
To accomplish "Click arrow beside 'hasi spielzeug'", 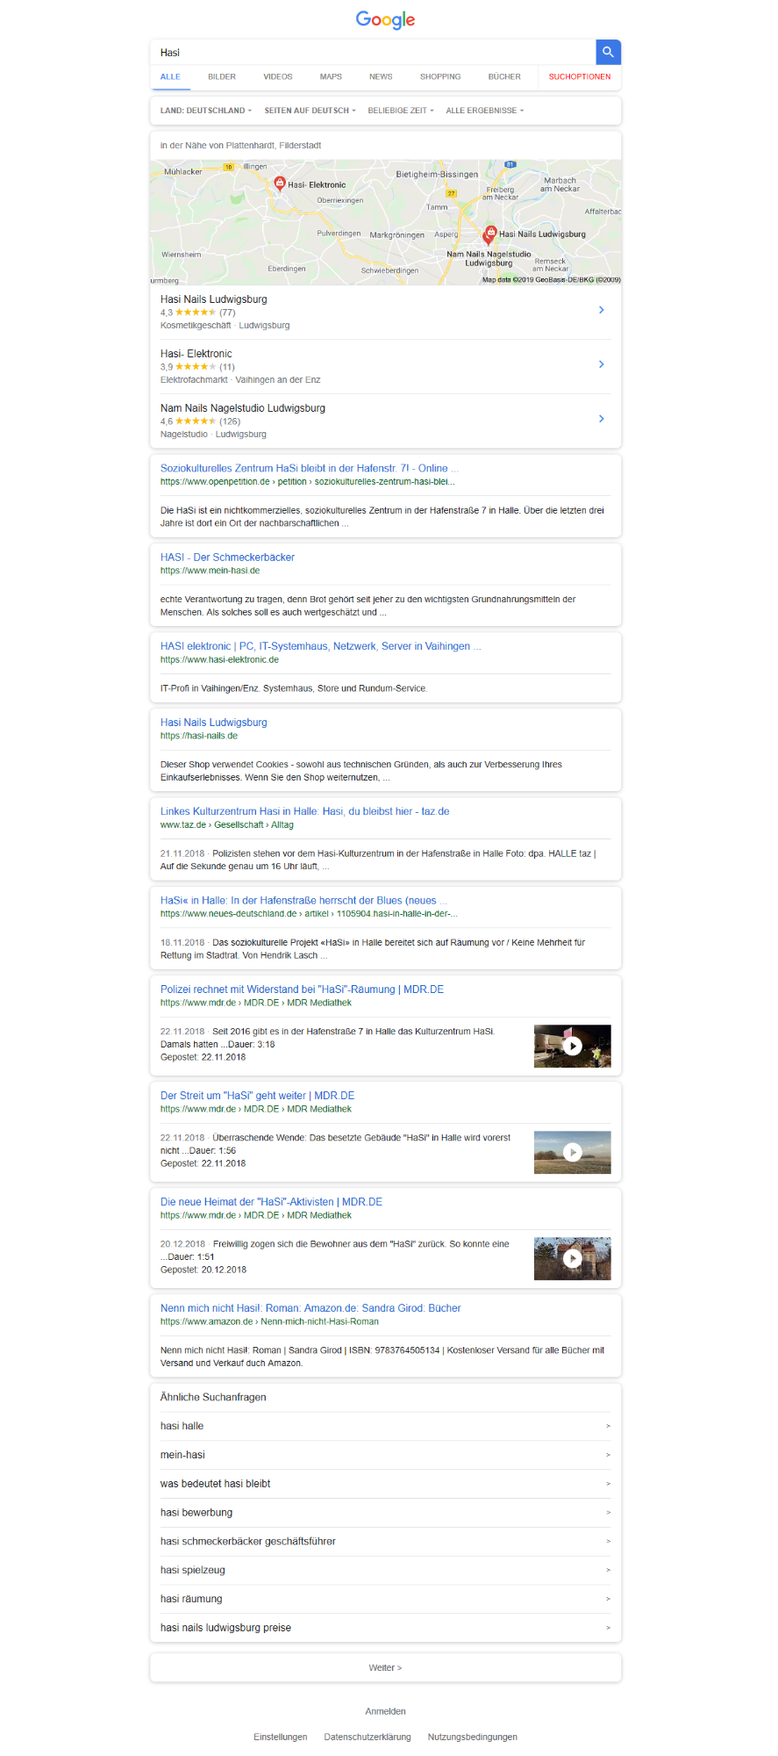I will 608,1570.
